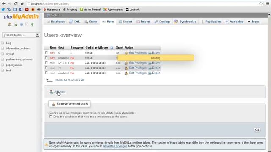The image size is (271, 152).
Task: Open the YouTube bookmark icon
Action: point(27,9)
